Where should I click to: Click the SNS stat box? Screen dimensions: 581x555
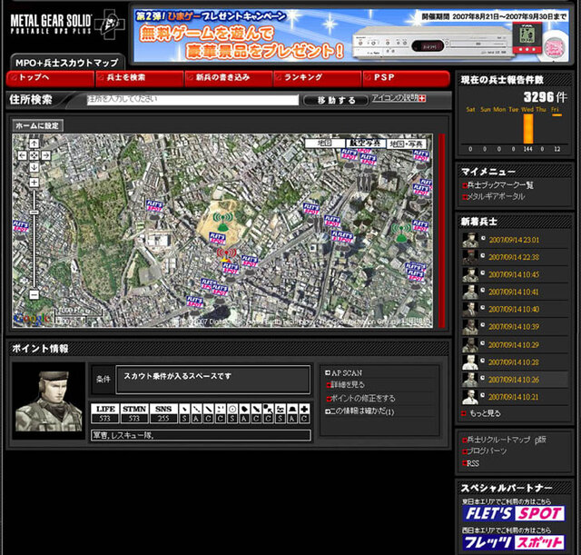click(163, 413)
